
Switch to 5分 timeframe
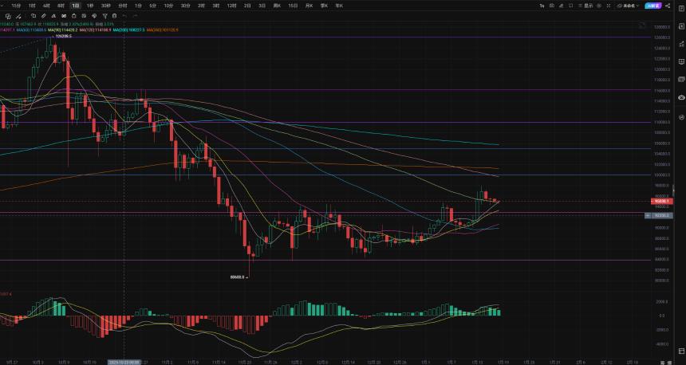(152, 6)
